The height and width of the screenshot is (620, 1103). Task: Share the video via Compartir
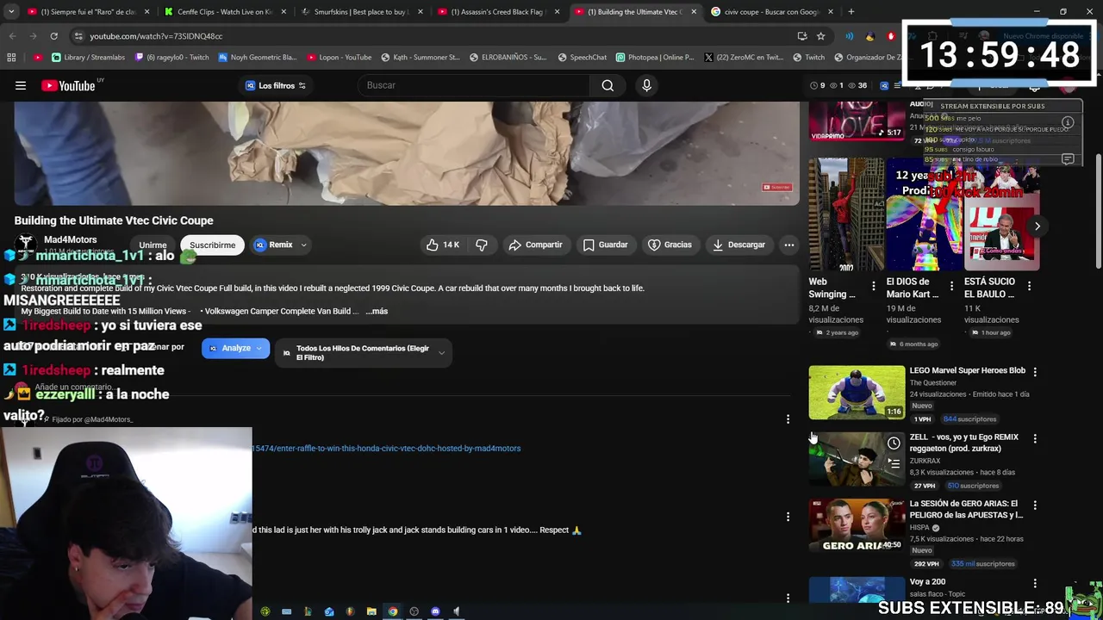pyautogui.click(x=535, y=245)
